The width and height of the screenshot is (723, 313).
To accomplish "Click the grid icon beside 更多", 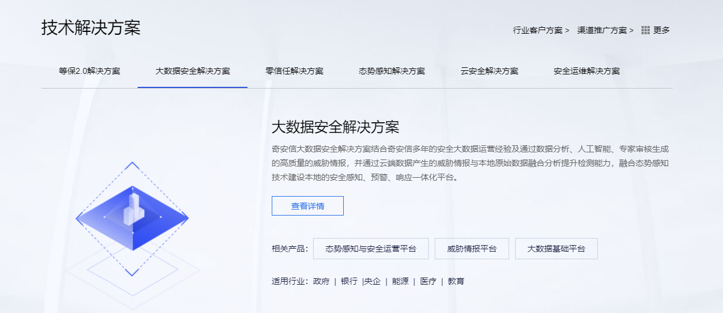I will point(646,30).
